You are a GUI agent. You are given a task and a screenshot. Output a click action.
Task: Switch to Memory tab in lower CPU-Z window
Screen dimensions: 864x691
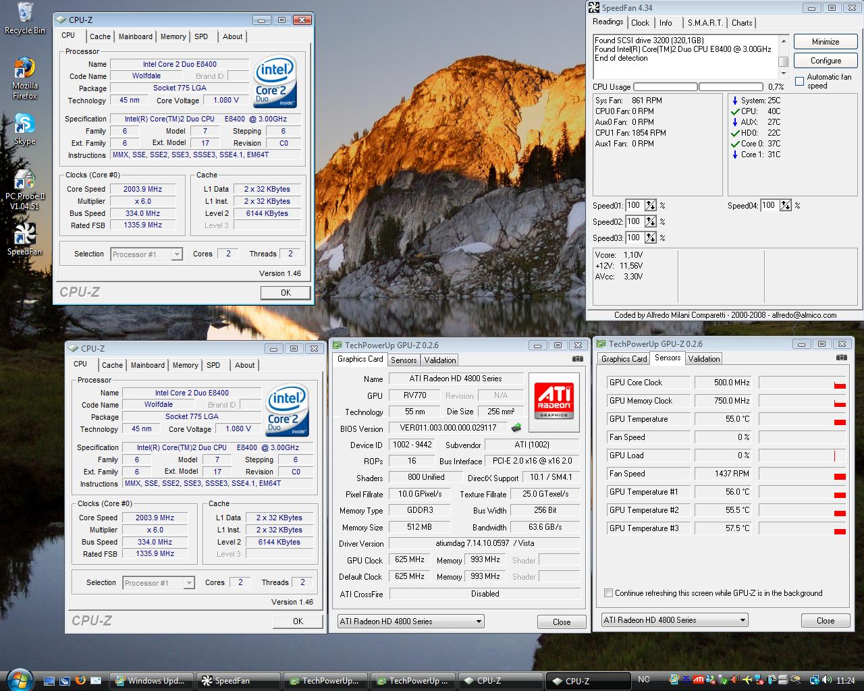186,366
